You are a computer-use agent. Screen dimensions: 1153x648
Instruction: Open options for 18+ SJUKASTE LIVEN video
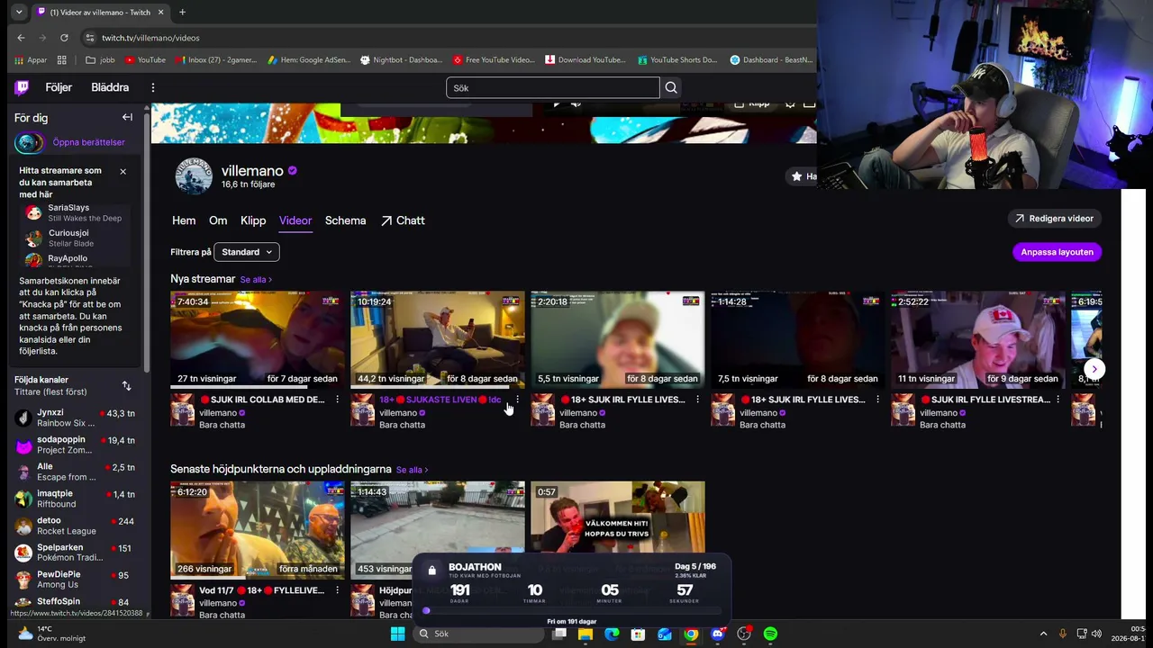[x=517, y=400]
